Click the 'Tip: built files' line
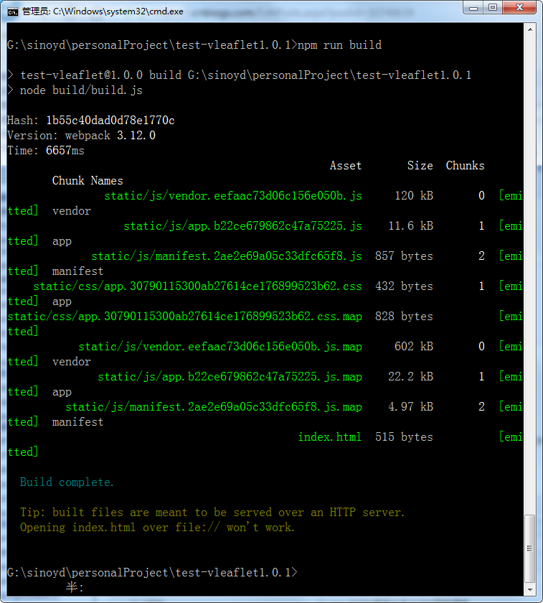The width and height of the screenshot is (543, 603). [212, 513]
